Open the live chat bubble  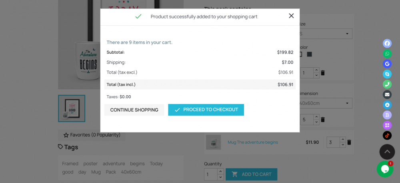click(385, 169)
